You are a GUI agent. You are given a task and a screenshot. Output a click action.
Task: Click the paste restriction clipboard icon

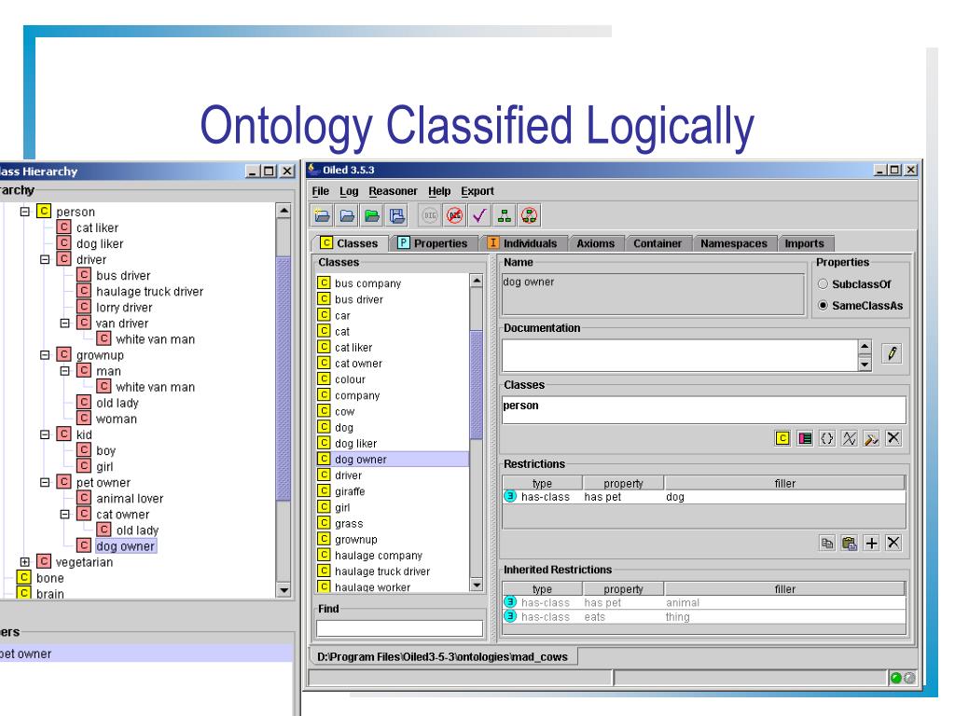pos(849,544)
